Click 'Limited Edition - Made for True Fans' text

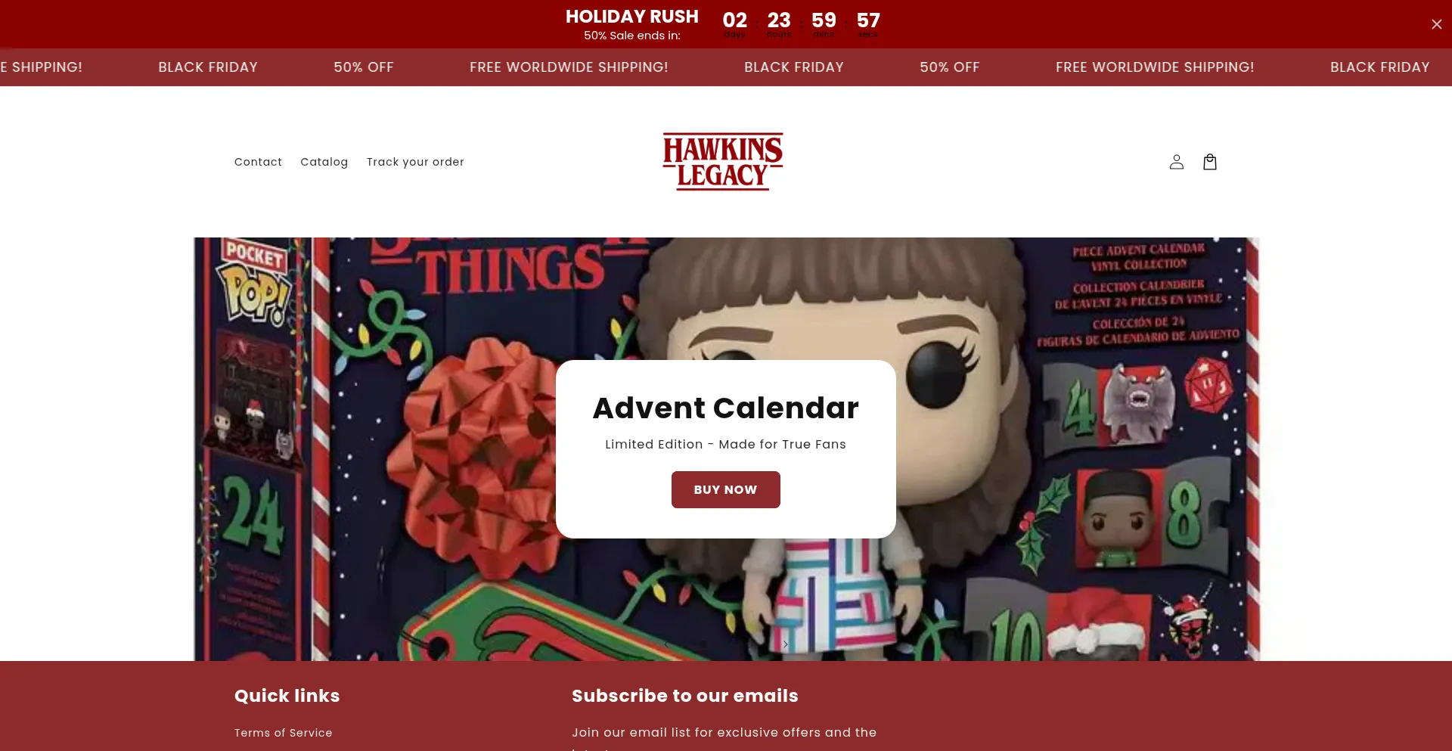(x=725, y=445)
